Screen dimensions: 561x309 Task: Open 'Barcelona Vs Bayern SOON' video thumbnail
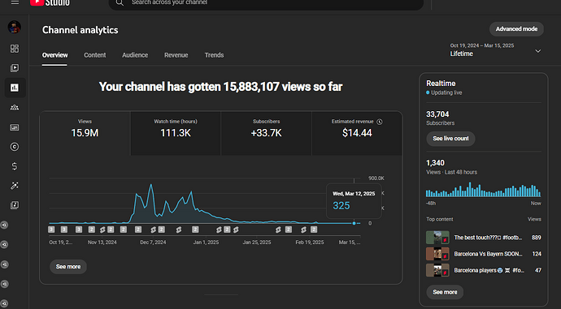tap(437, 254)
